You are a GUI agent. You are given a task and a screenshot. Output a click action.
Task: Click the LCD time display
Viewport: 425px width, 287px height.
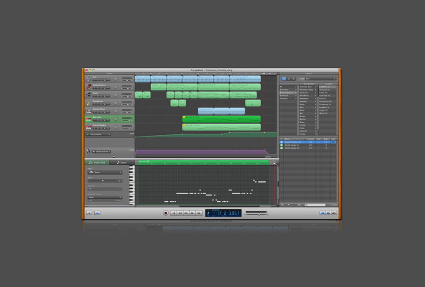223,213
